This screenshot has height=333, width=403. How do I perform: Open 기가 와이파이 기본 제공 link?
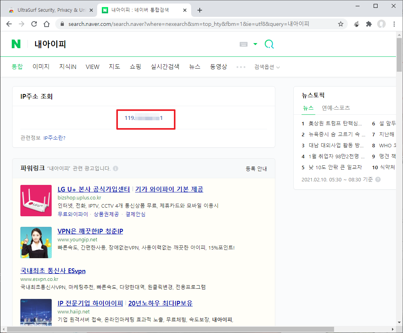169,189
